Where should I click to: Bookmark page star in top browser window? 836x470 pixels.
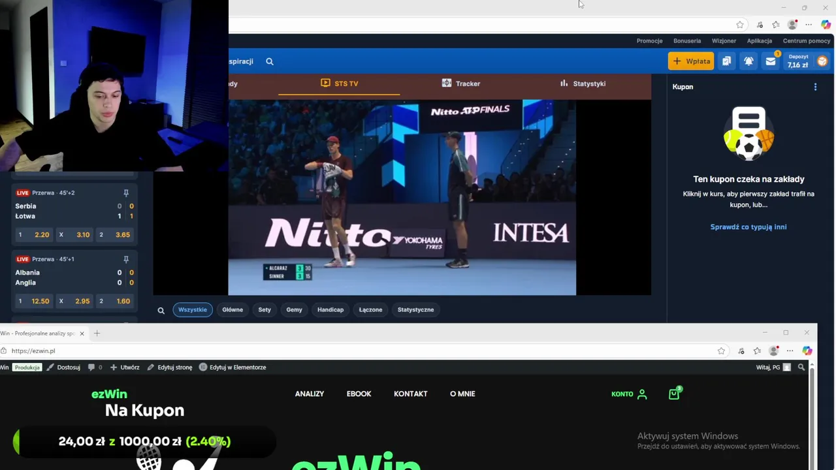coord(740,25)
